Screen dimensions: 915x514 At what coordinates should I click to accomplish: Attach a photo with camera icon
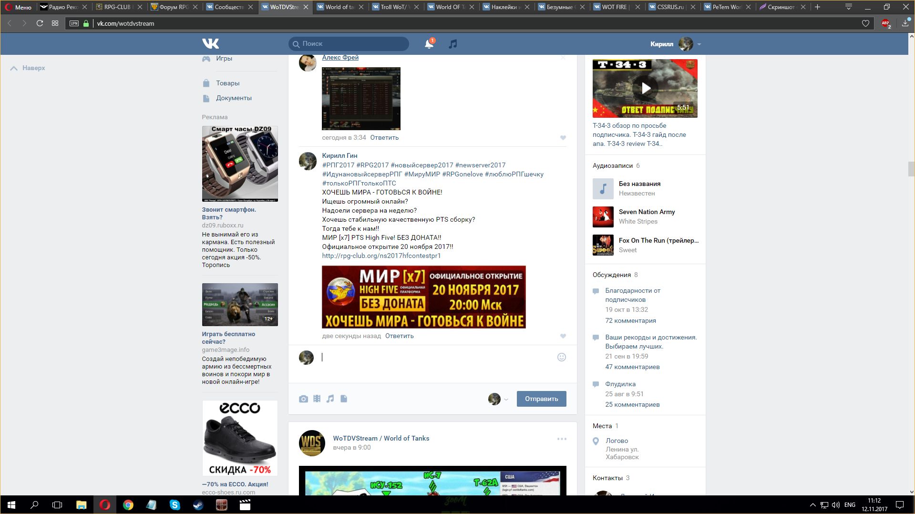tap(303, 399)
